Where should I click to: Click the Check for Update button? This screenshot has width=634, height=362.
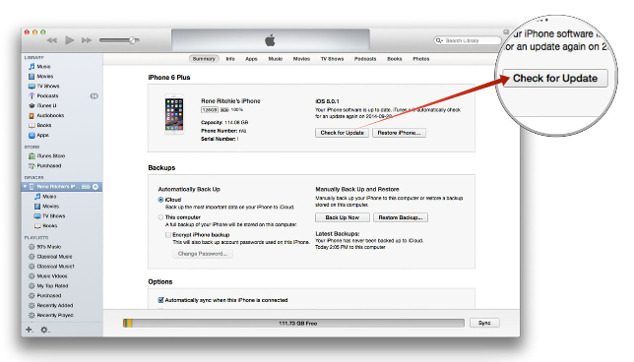[x=342, y=133]
